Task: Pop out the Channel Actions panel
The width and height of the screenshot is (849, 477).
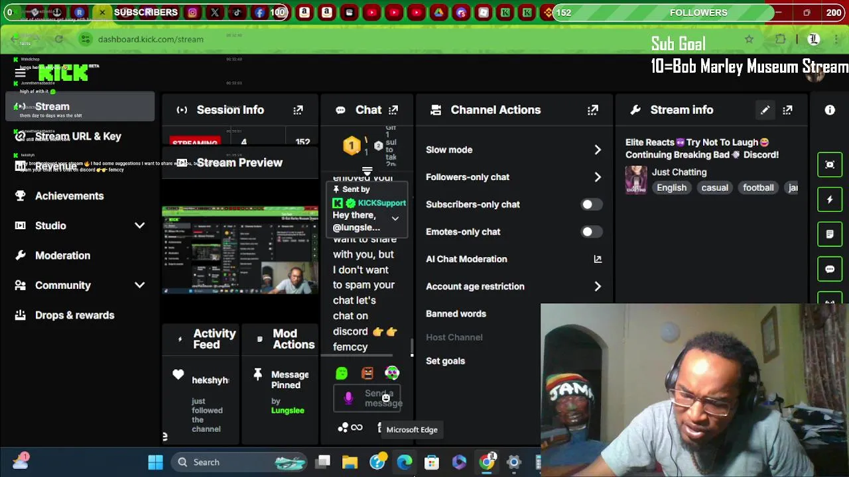Action: pos(592,110)
